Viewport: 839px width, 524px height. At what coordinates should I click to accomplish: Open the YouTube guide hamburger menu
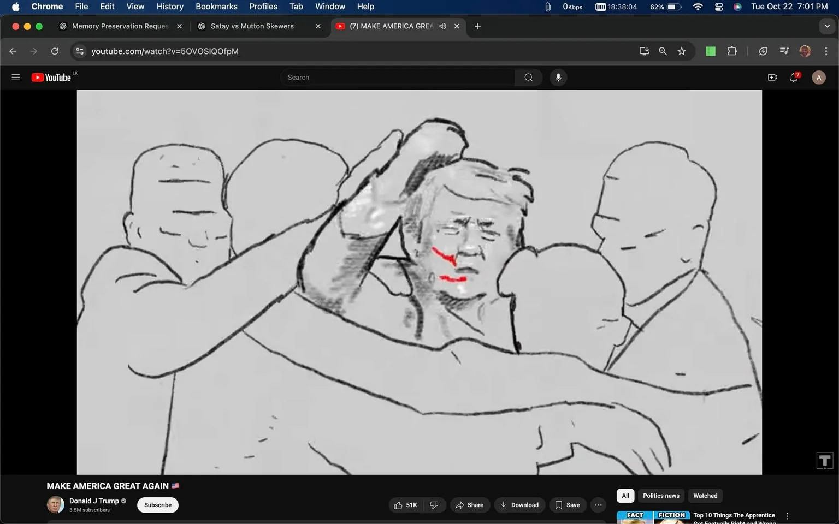(x=16, y=78)
